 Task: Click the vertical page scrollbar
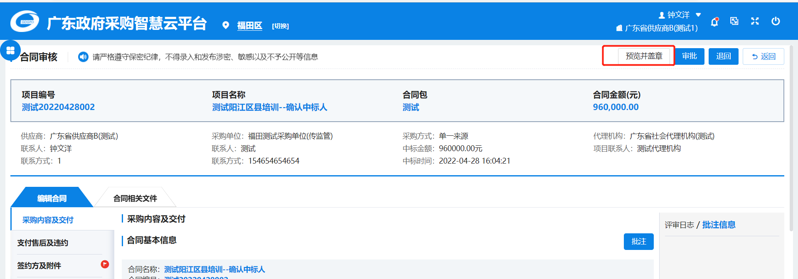pos(791,137)
